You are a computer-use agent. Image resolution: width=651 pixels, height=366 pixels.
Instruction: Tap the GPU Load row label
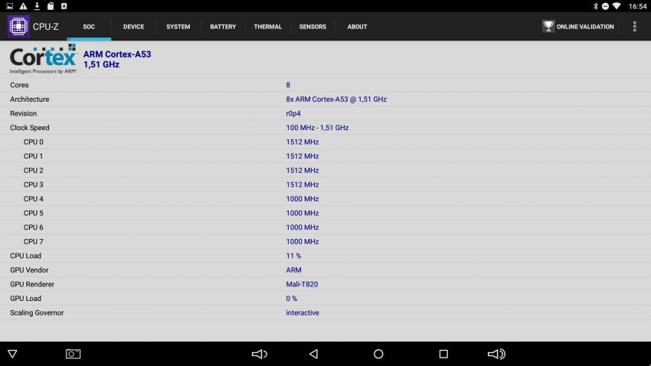point(25,299)
